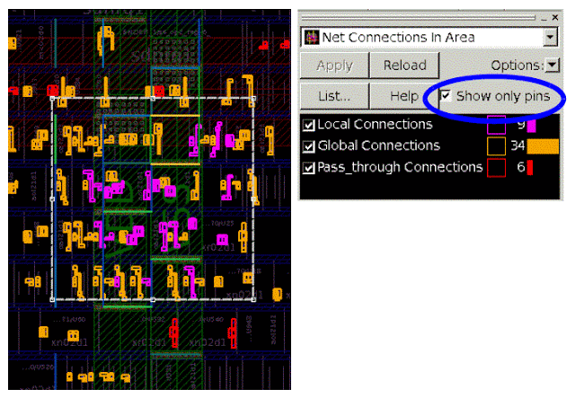Click the Local Connections label
This screenshot has width=575, height=398.
point(375,124)
